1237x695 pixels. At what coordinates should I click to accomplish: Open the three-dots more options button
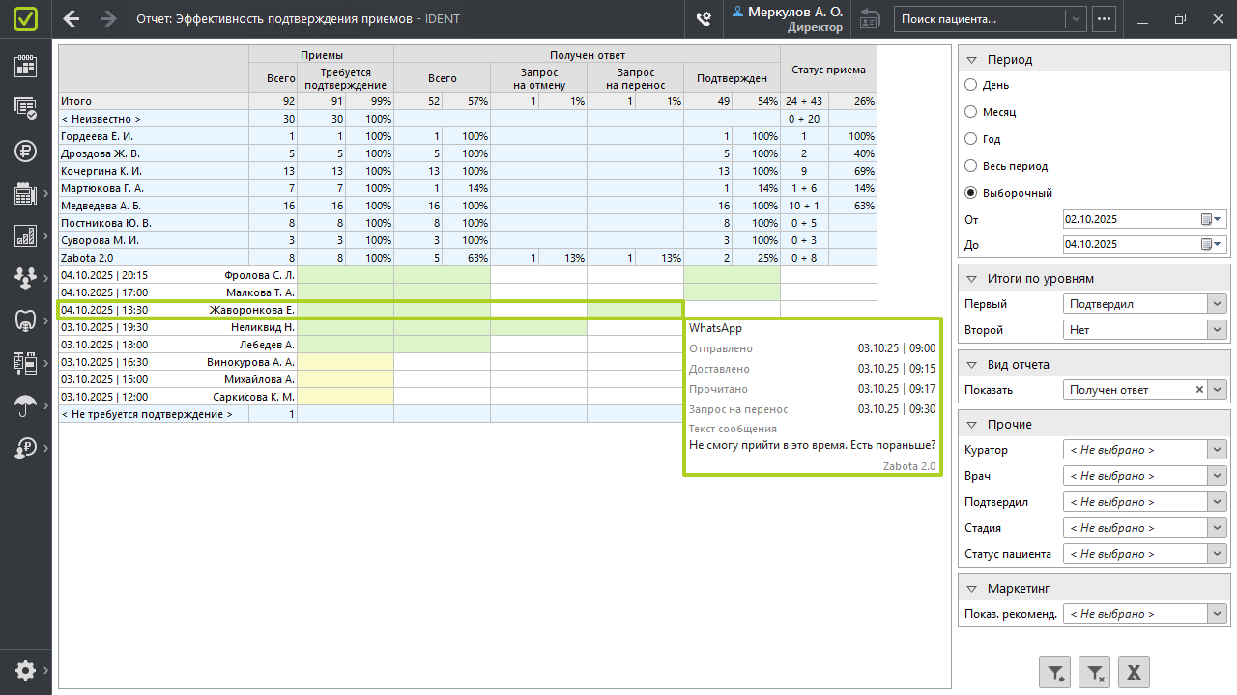[x=1104, y=18]
